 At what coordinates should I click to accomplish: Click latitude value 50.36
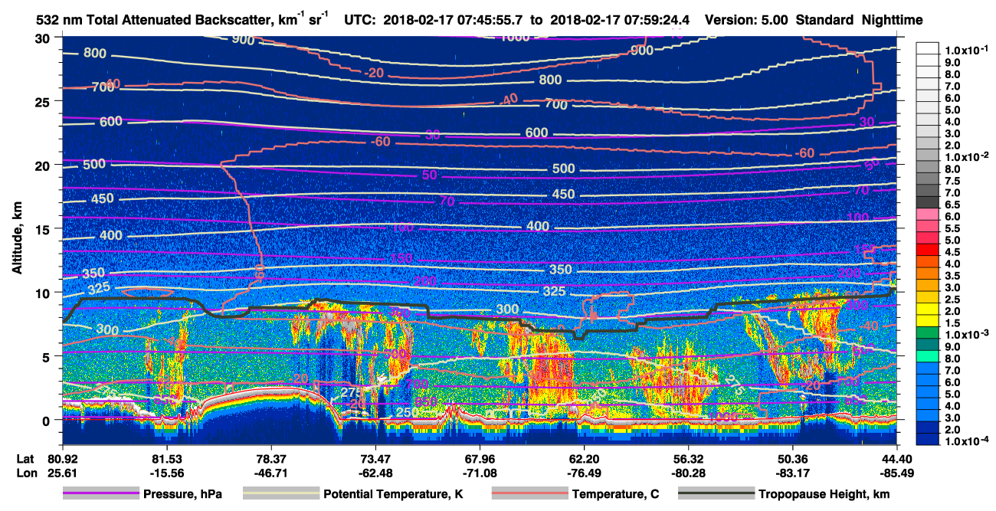792,458
